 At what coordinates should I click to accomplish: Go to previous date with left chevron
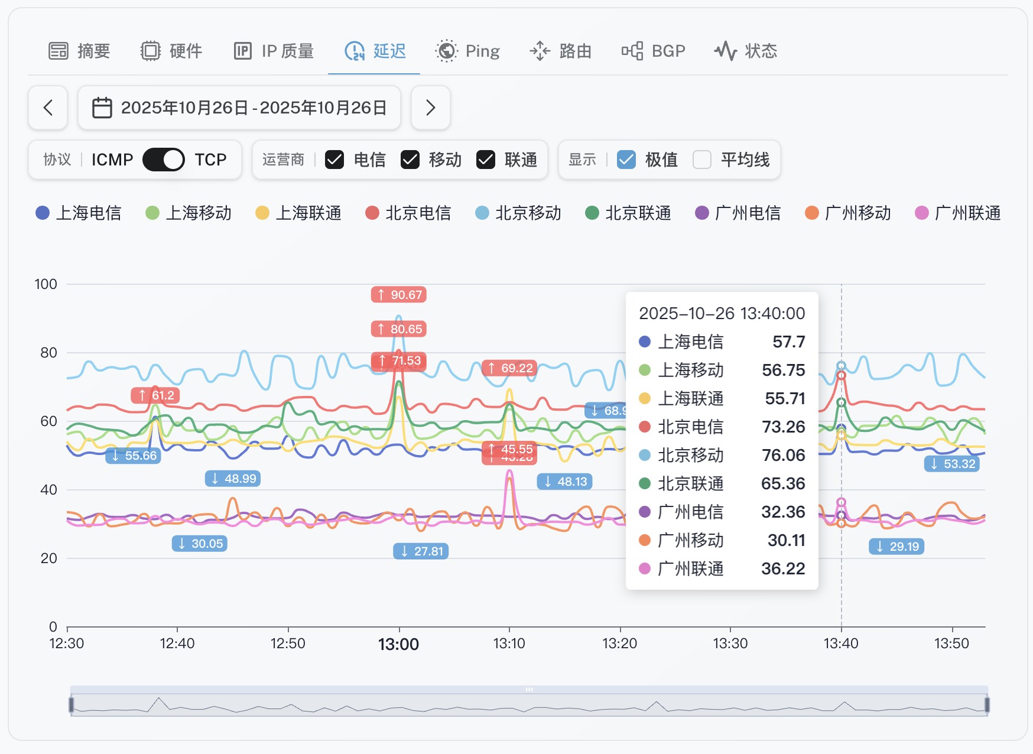coord(48,108)
